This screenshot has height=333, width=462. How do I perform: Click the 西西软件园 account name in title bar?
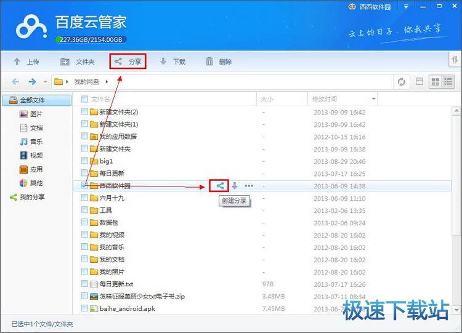[375, 7]
